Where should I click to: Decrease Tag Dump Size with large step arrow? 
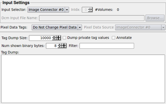point(58,39)
